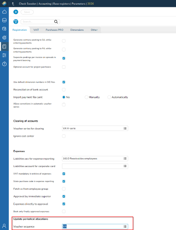Click the 2026 year in breadcrumb
The image size is (176, 230).
coord(91,4)
